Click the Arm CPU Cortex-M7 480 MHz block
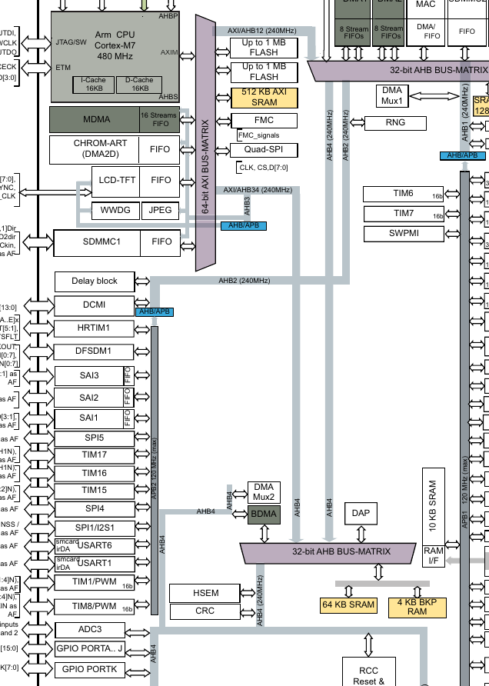Viewport: 489px width, 686px height. click(x=115, y=56)
